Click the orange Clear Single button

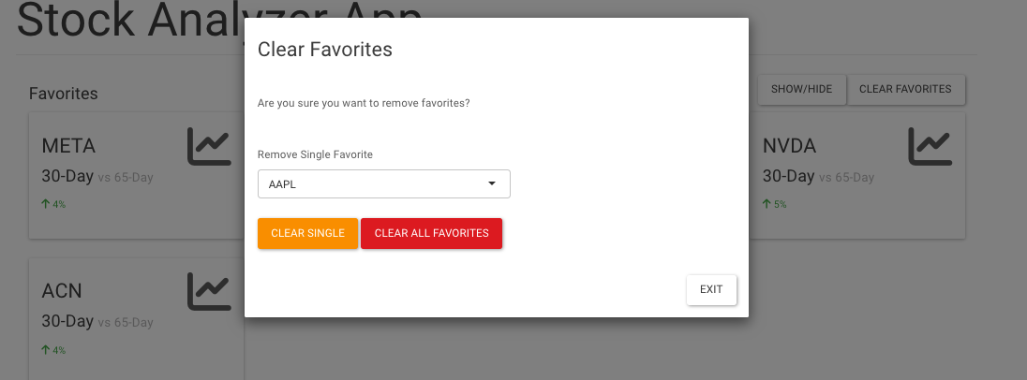[x=308, y=233]
